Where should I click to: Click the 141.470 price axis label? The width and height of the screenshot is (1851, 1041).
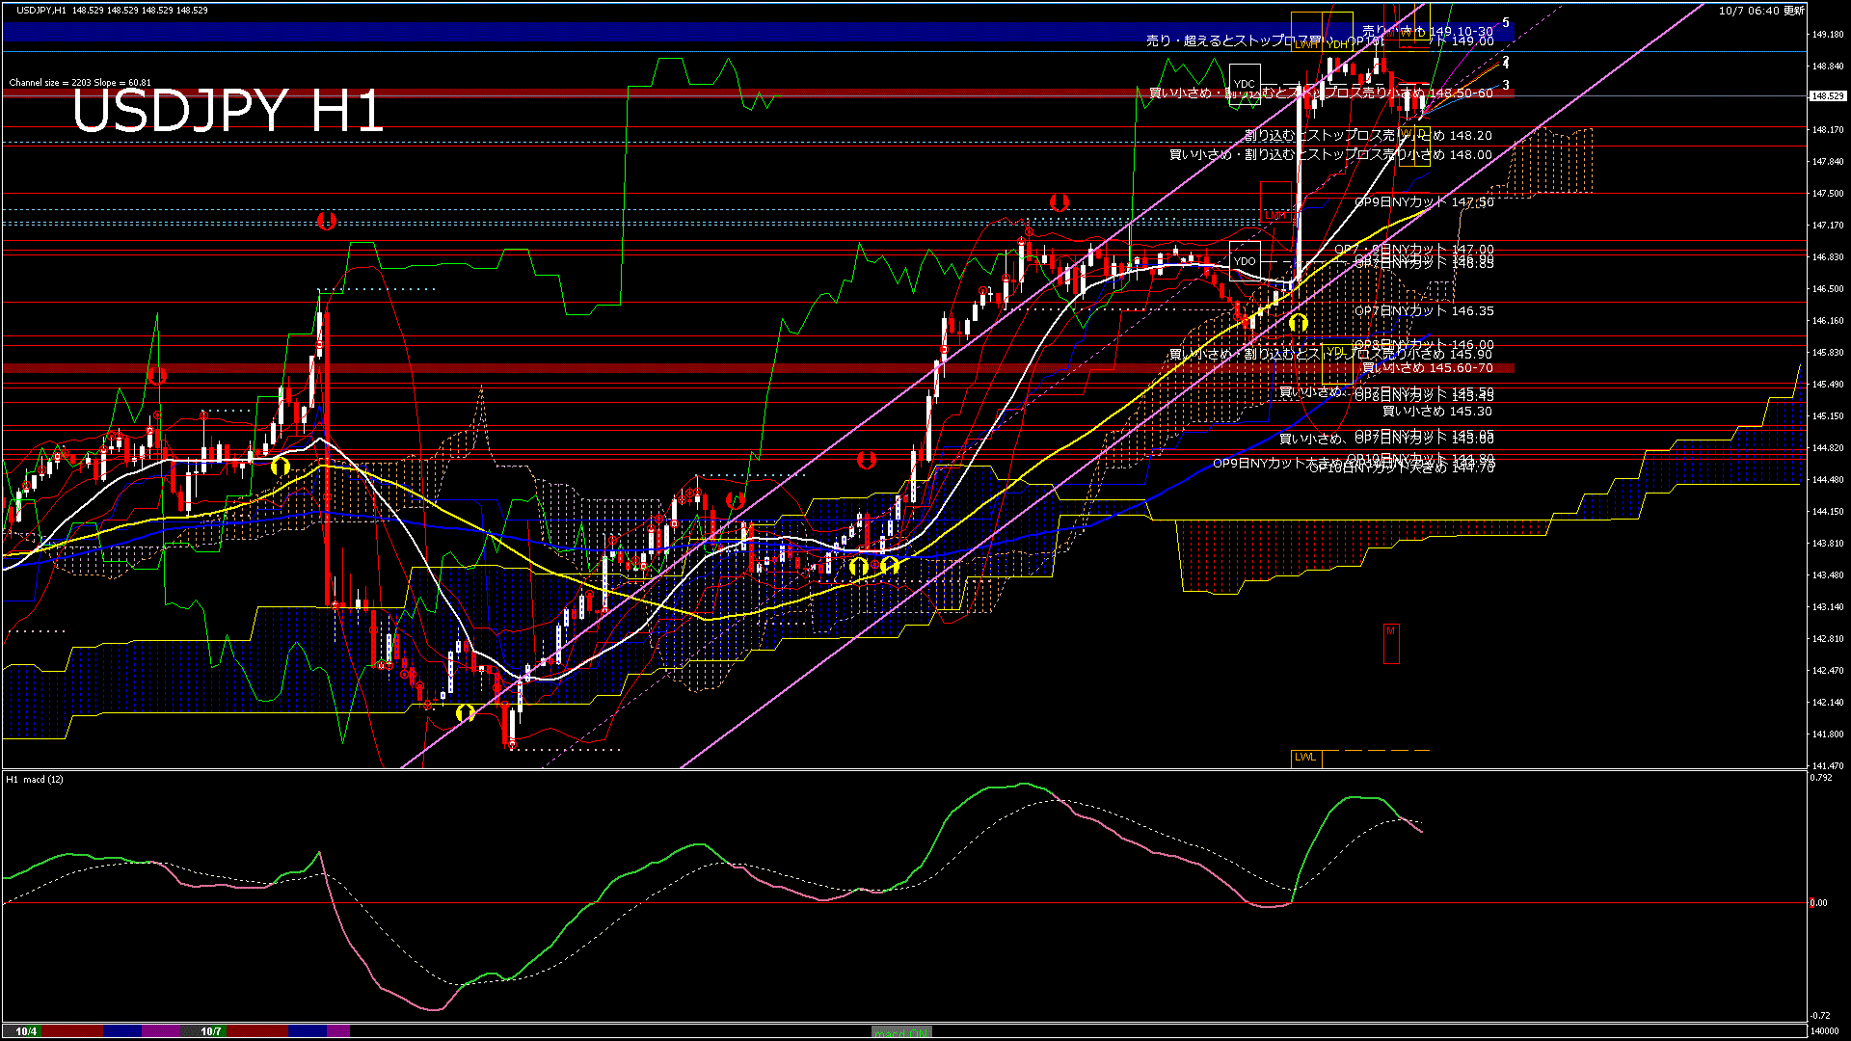[1828, 766]
